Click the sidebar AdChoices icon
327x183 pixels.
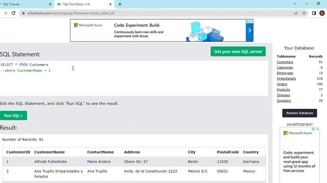pyautogui.click(x=313, y=129)
